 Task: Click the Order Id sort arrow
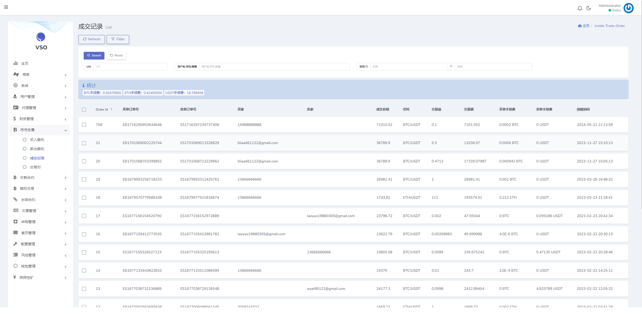111,109
